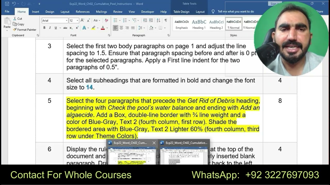Screen dimensions: 330x185
Task: Switch to the Table Design tab
Action: click(x=181, y=12)
